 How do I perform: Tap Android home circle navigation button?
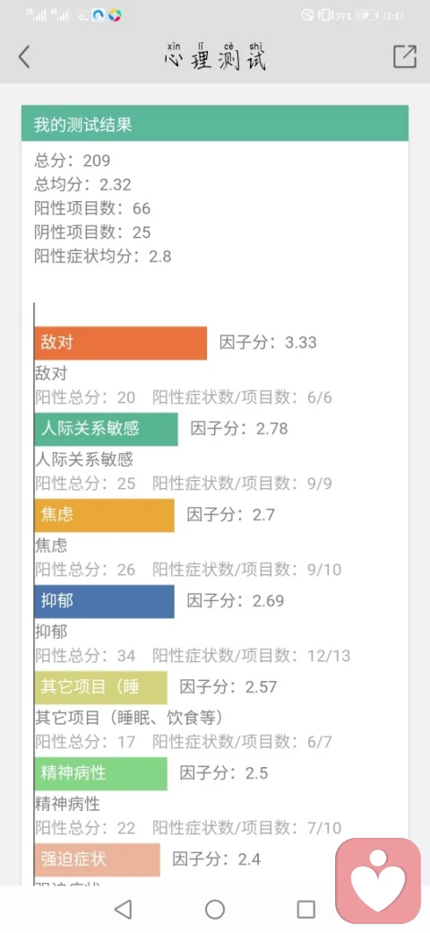click(x=215, y=909)
